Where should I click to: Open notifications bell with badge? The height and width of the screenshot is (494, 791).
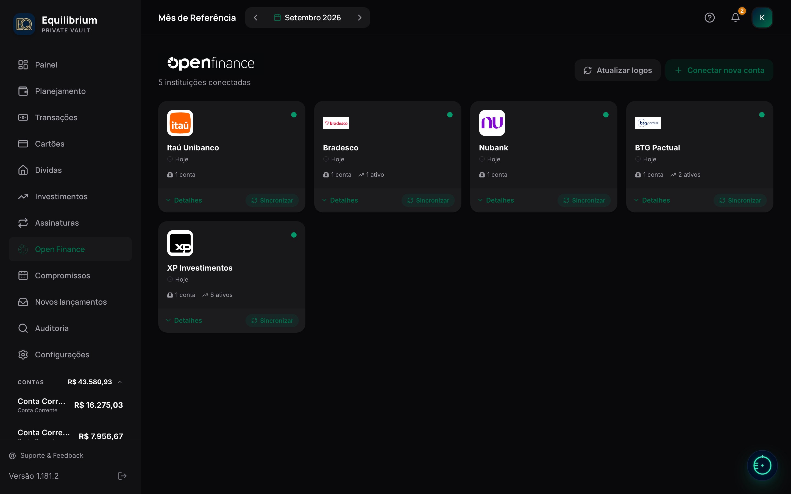(736, 18)
